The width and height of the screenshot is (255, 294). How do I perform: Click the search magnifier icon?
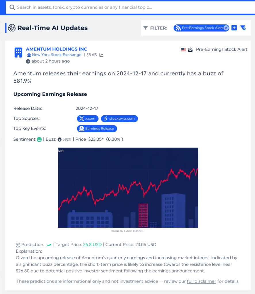[x=12, y=7]
